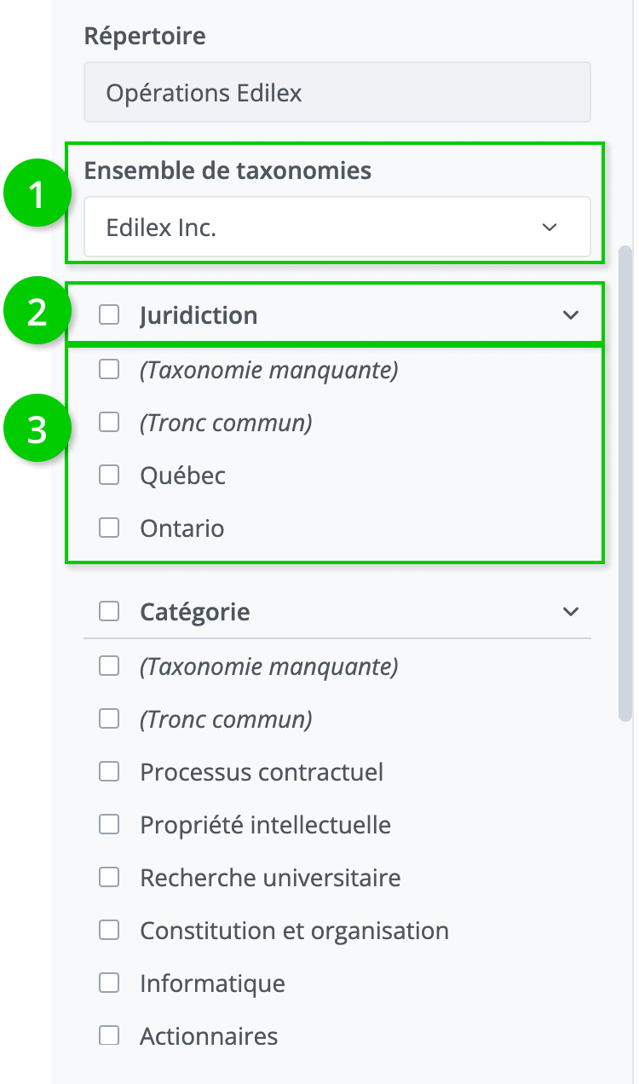This screenshot has width=639, height=1084.
Task: Check the Catégorie header checkbox
Action: coord(109,612)
